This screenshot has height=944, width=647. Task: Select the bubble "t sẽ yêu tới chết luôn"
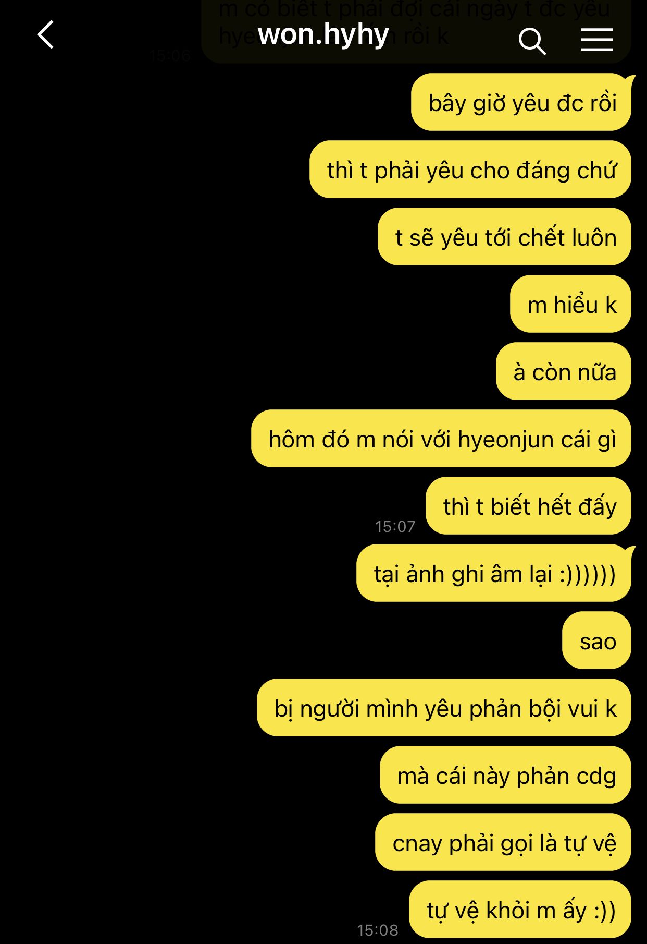(505, 237)
